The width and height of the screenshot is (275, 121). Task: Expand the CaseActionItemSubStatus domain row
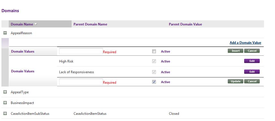click(x=5, y=113)
